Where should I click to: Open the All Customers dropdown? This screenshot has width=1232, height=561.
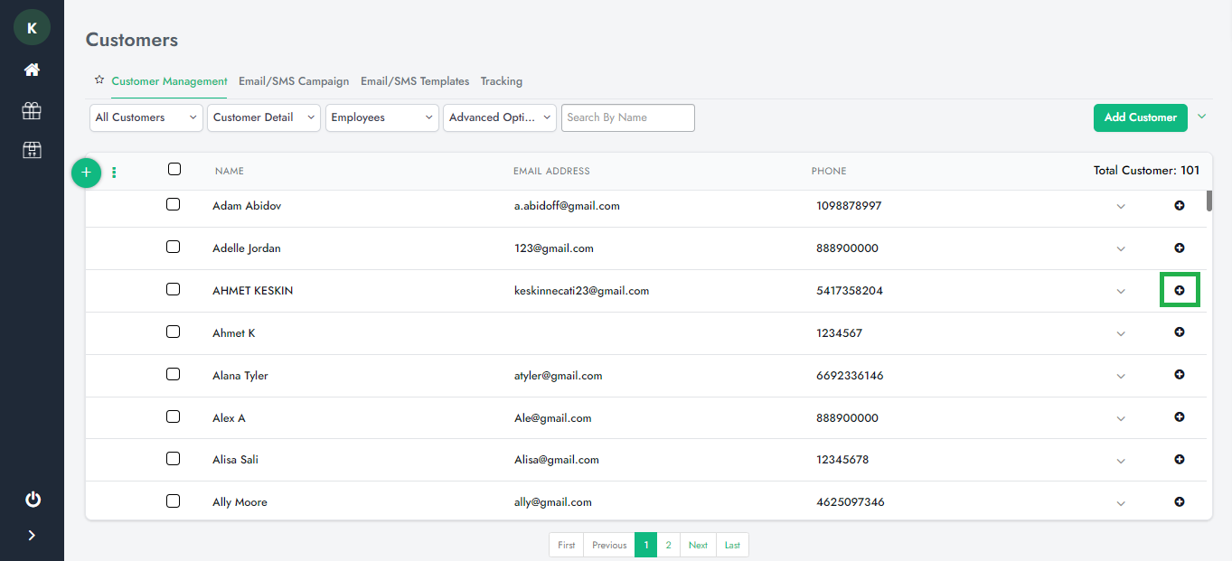[146, 117]
